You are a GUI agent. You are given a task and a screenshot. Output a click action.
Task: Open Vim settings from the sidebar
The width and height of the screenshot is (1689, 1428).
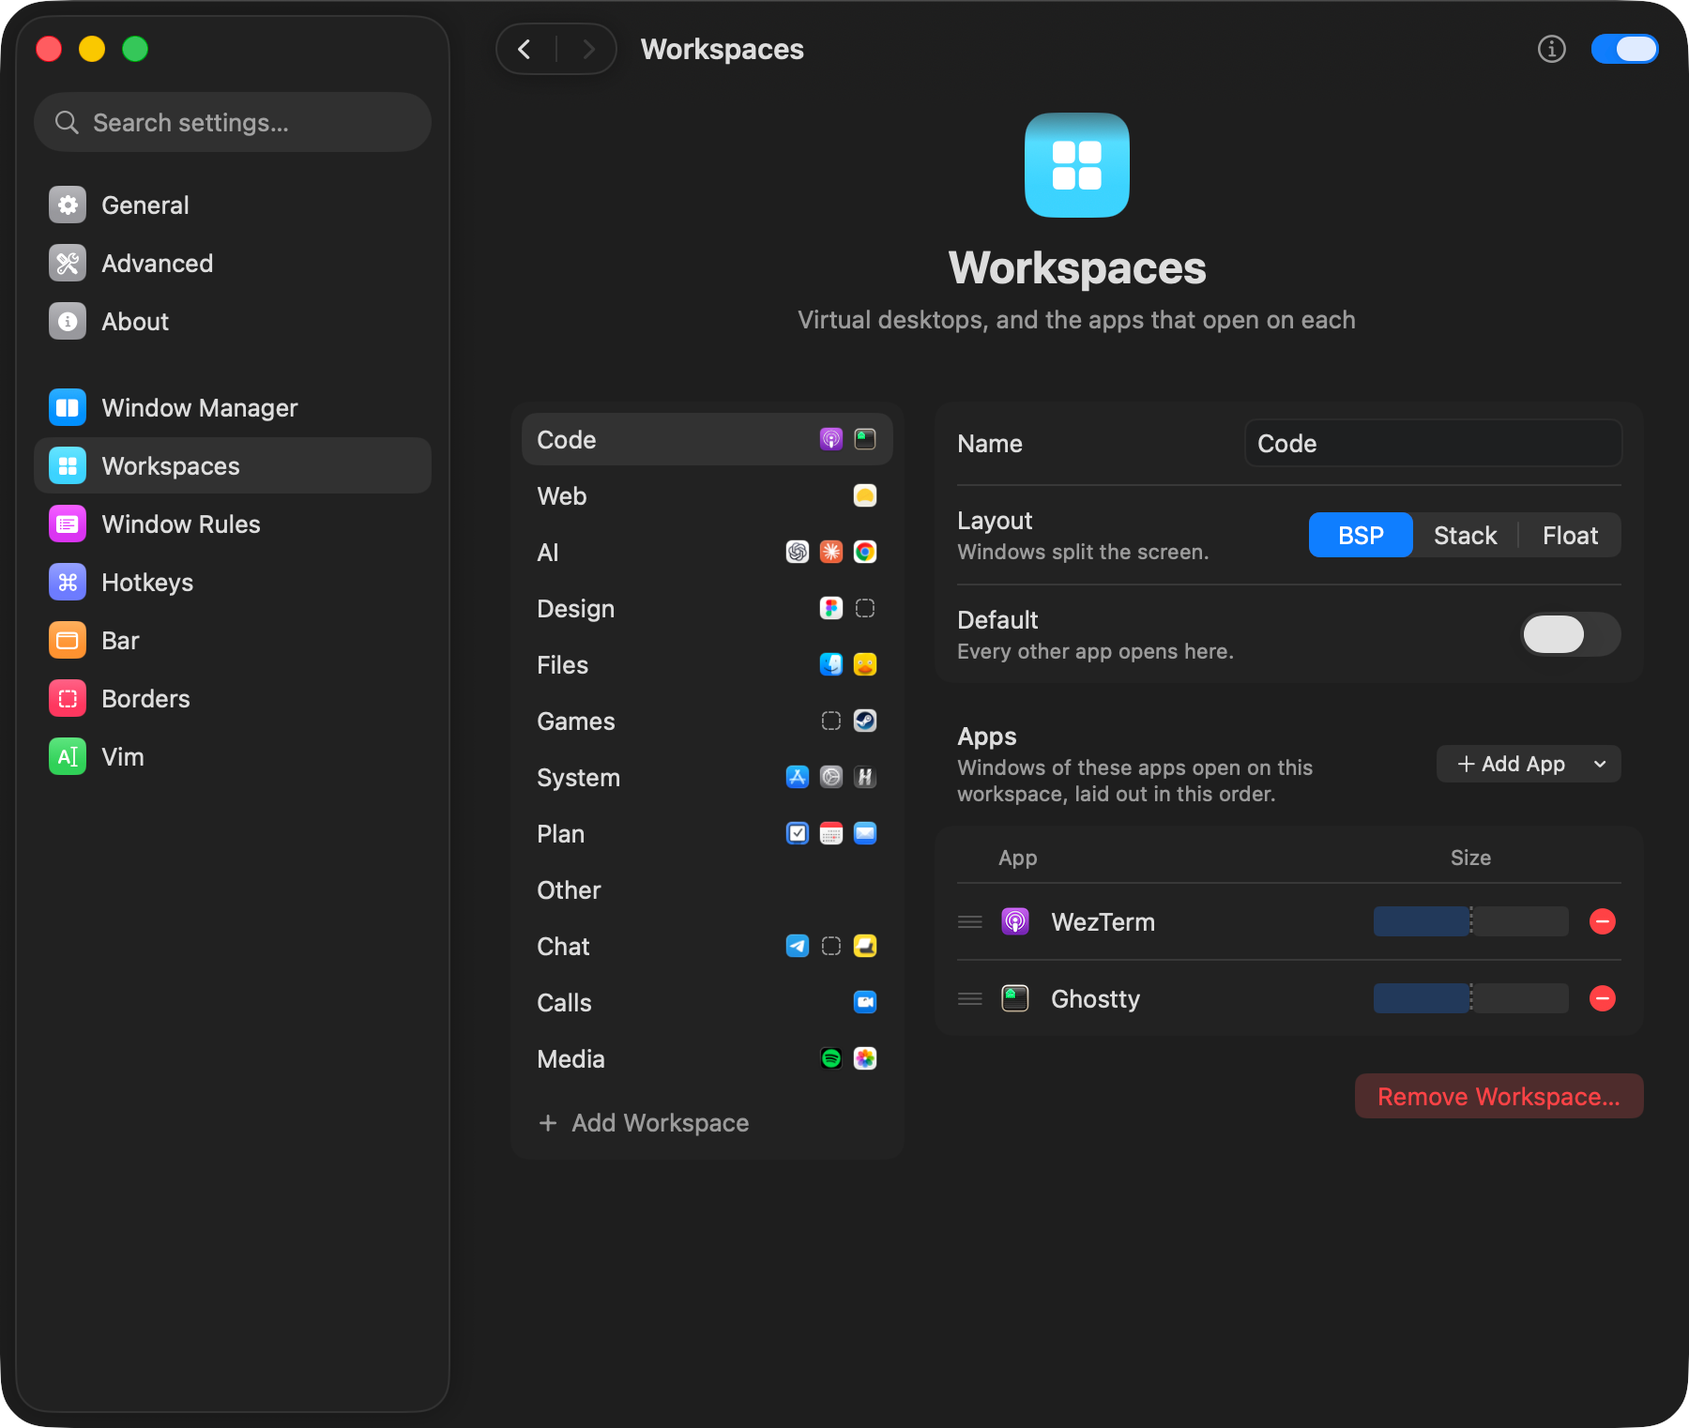pos(232,757)
